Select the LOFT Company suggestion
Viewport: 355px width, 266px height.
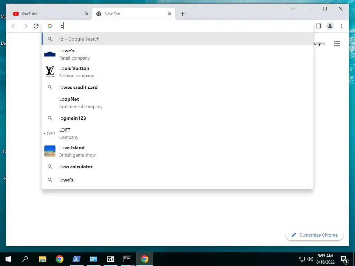coord(177,133)
